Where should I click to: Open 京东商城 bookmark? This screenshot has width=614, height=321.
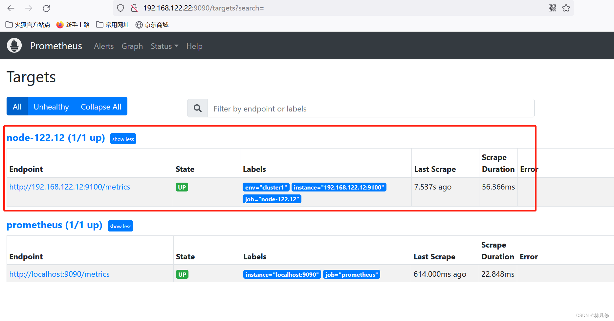[152, 25]
